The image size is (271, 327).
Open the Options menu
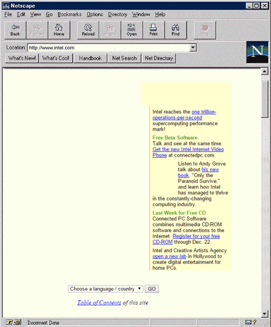95,15
